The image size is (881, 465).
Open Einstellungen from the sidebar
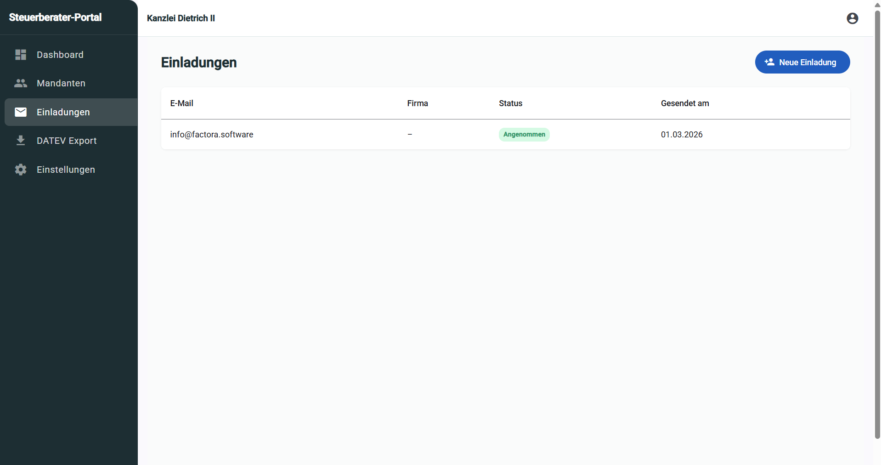click(66, 170)
